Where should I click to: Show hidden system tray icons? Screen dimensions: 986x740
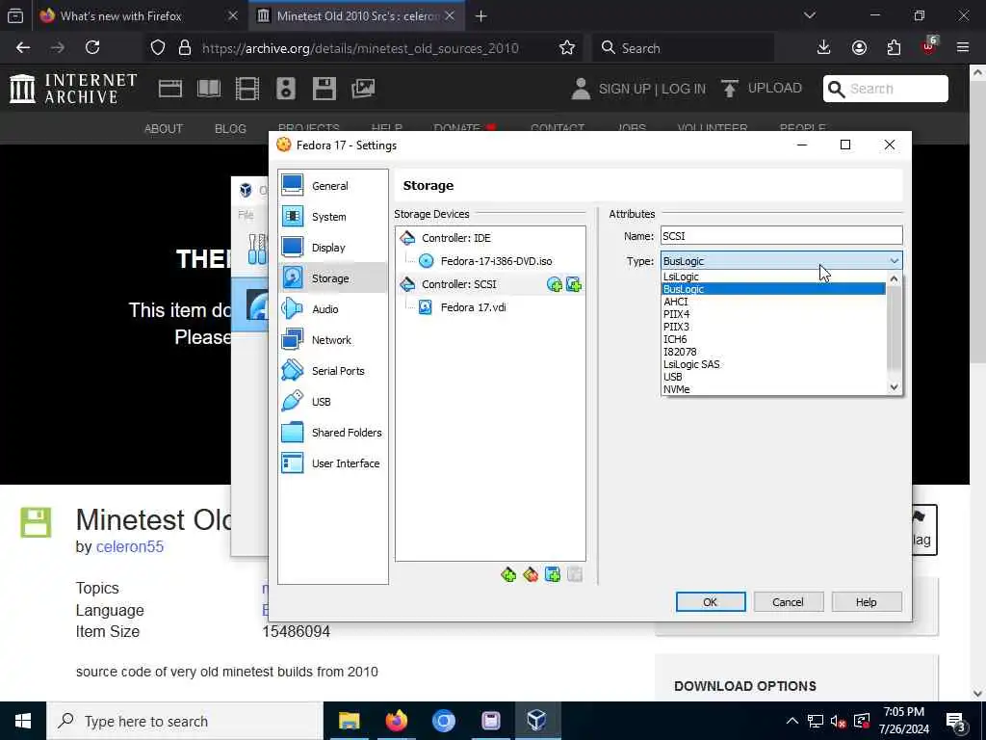coord(792,721)
